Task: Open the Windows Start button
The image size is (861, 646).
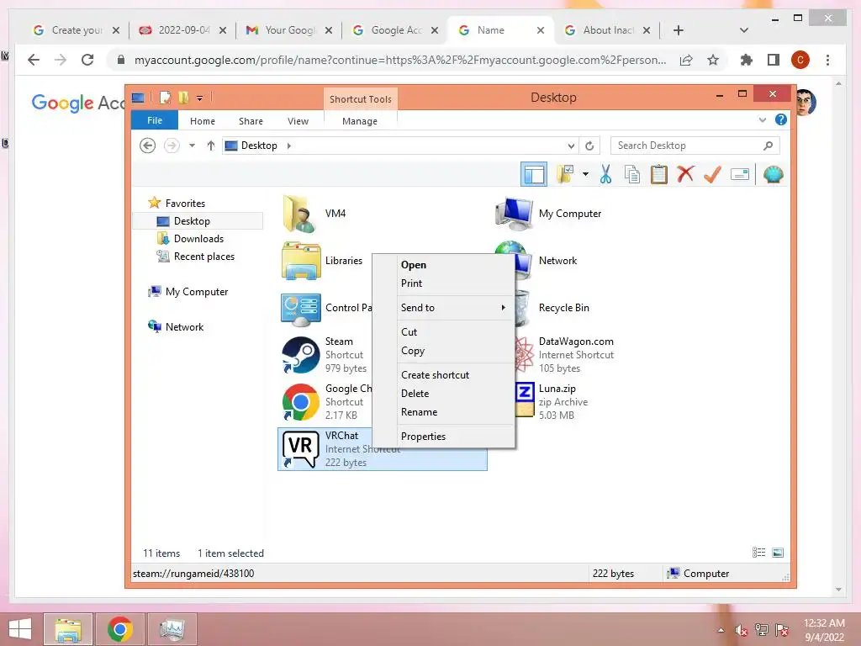Action: 20,629
